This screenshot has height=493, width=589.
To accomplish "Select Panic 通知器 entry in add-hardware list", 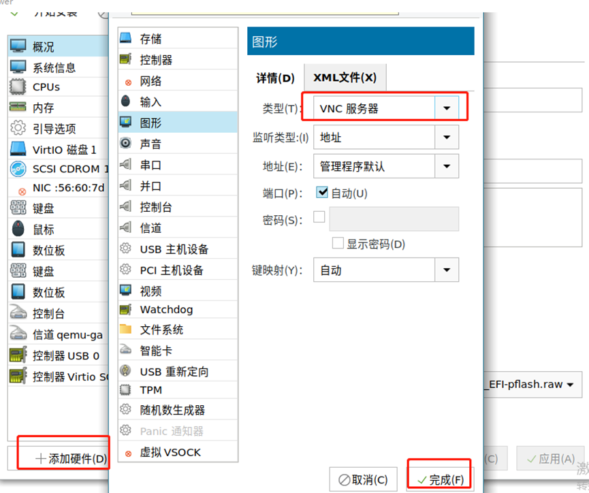I will click(178, 430).
